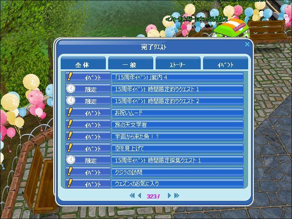Click the exclamation icon beside 「15周年イベント」案内 4
The image size is (292, 219).
70,76
